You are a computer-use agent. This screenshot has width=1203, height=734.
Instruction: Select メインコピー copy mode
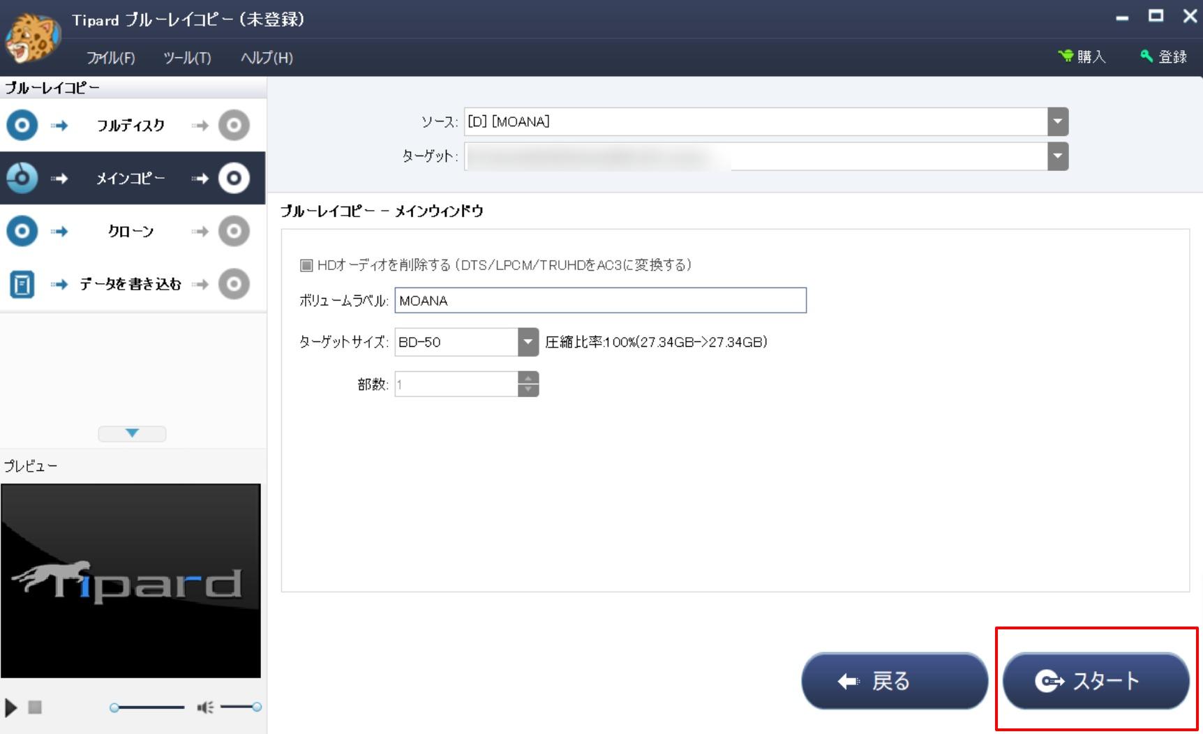point(133,178)
